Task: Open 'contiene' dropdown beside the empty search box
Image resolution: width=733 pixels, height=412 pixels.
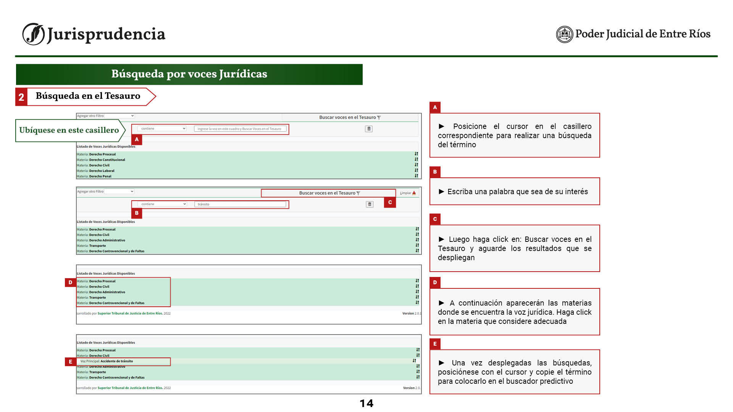Action: click(162, 129)
